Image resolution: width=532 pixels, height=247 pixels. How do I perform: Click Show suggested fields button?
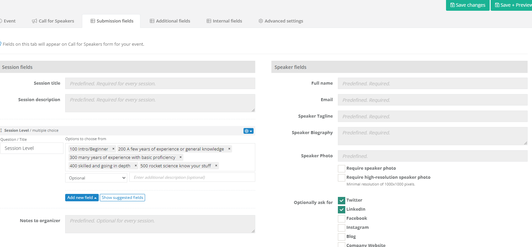click(122, 198)
